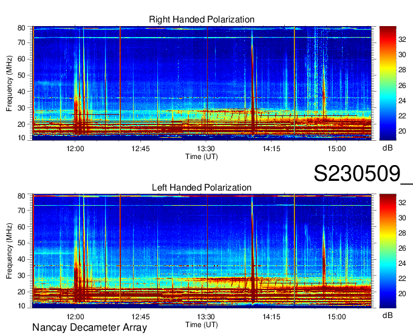The width and height of the screenshot is (413, 335).
Task: Click Time (UT) label under Left Handed plot
Action: [x=202, y=325]
